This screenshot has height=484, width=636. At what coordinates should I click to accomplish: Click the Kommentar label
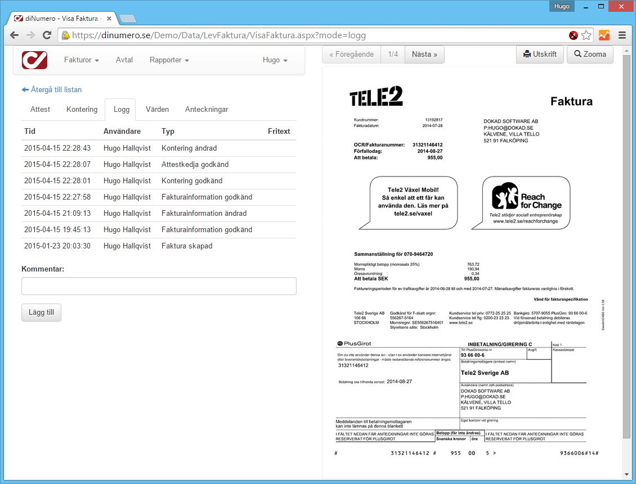coord(43,269)
